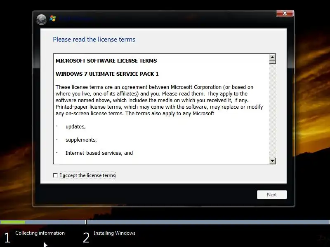This screenshot has height=247, width=330.
Task: Go back using the round arrow button
Action: coord(41,19)
